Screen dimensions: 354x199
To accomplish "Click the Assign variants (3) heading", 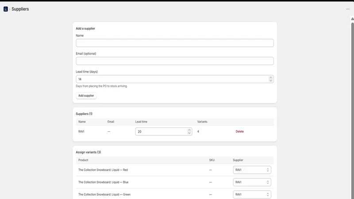I will (88, 152).
